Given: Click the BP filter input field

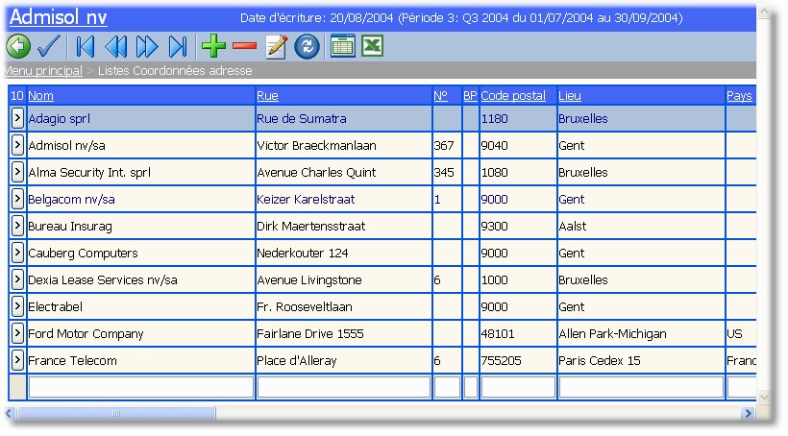Looking at the screenshot, I should [471, 387].
